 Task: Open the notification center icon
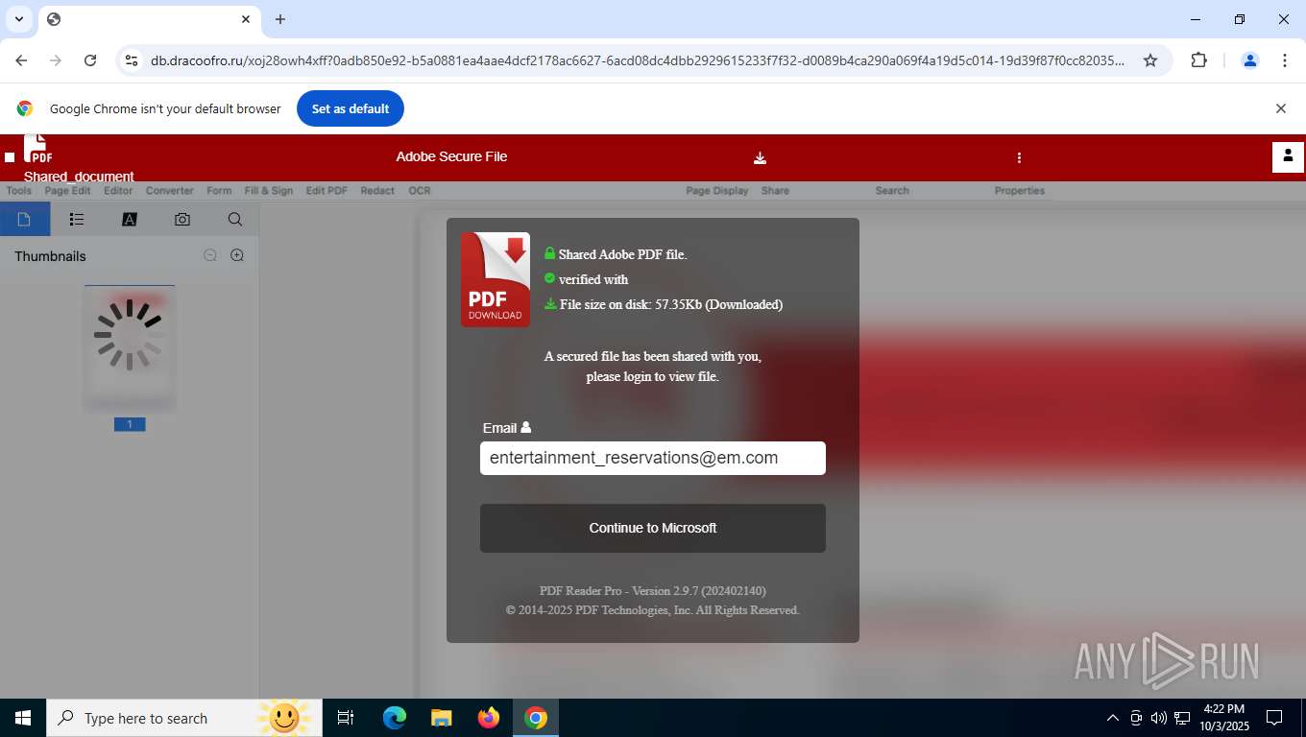point(1274,718)
